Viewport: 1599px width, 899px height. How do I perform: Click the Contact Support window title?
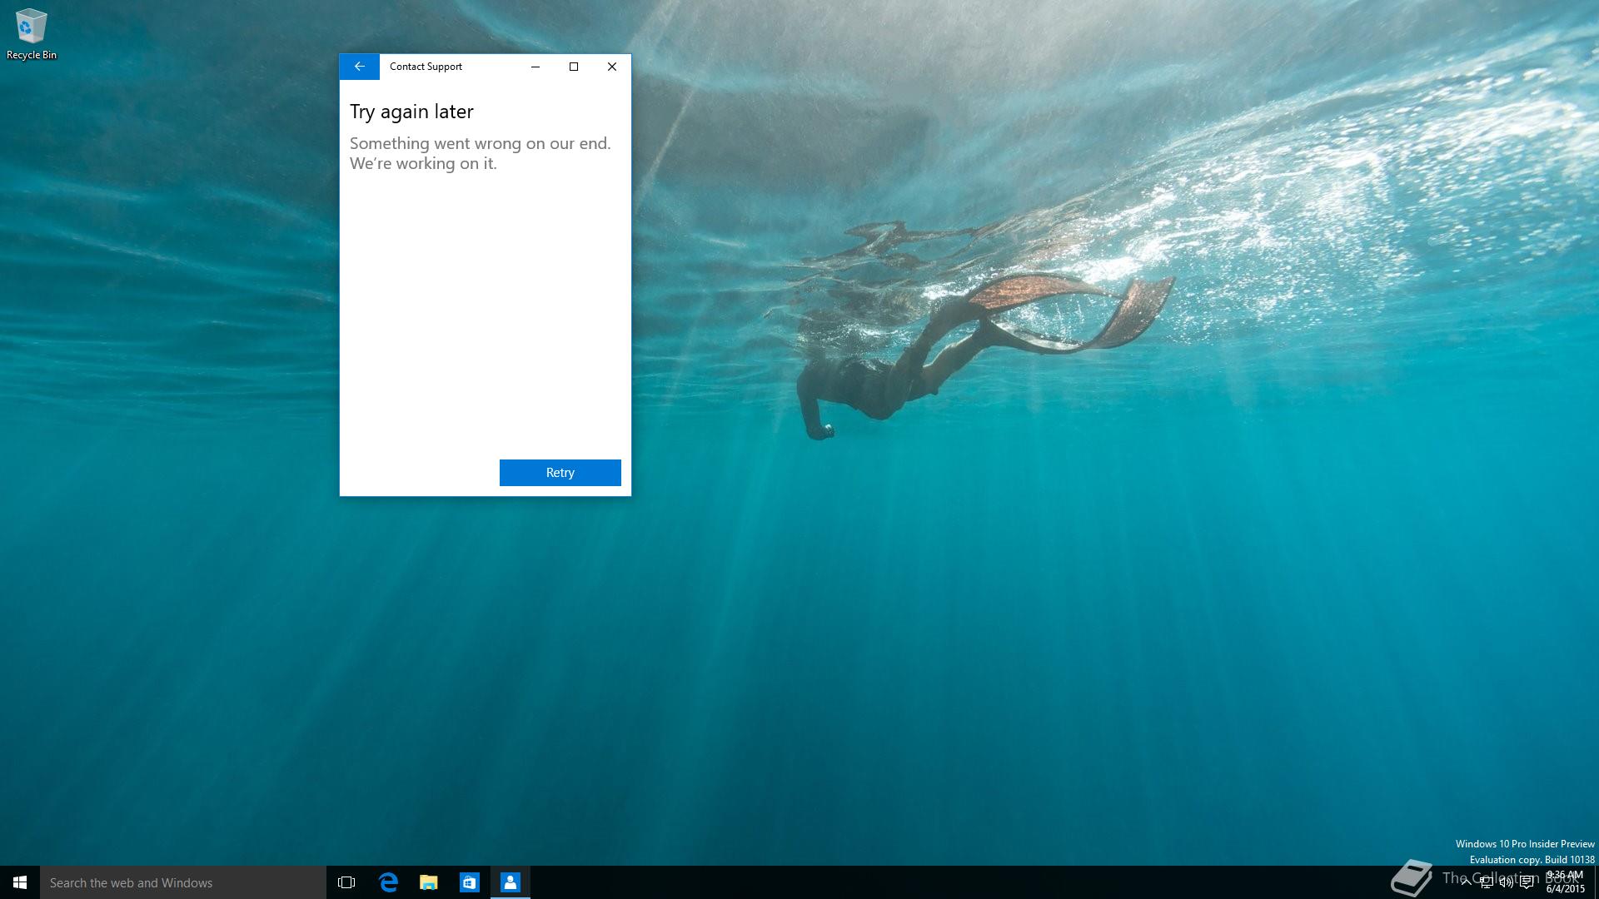426,67
